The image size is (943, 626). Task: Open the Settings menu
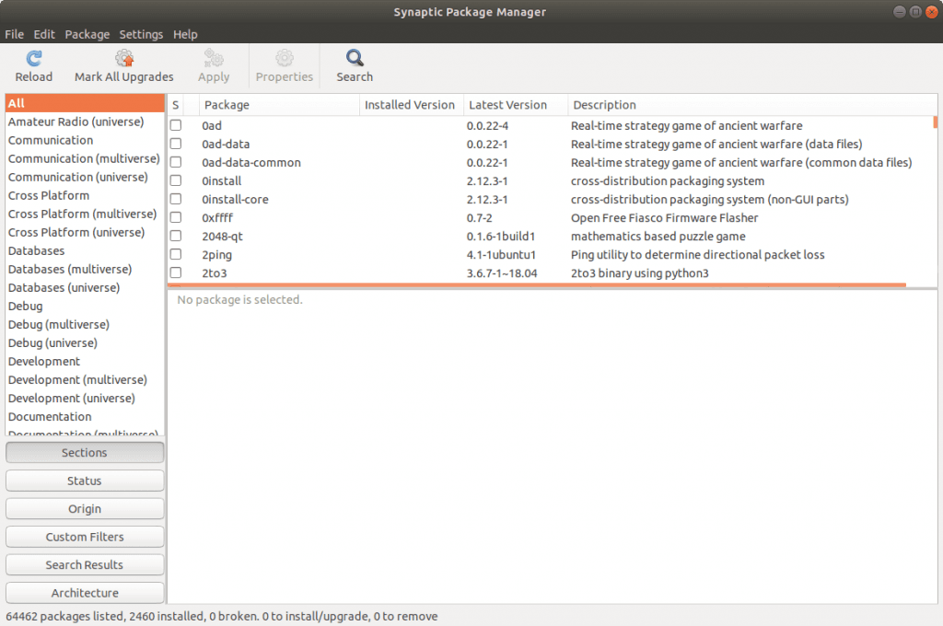click(x=141, y=34)
